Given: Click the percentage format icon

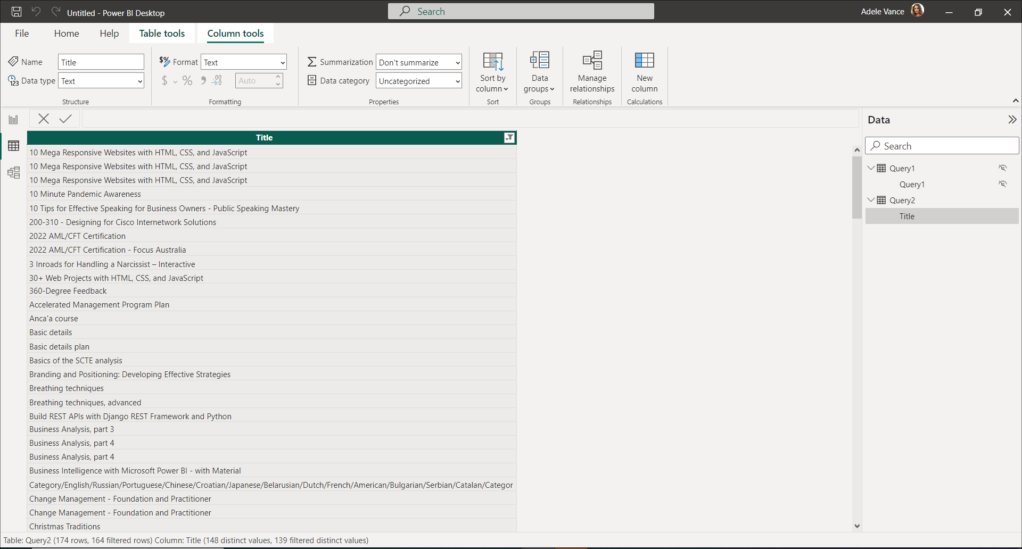Looking at the screenshot, I should point(187,81).
